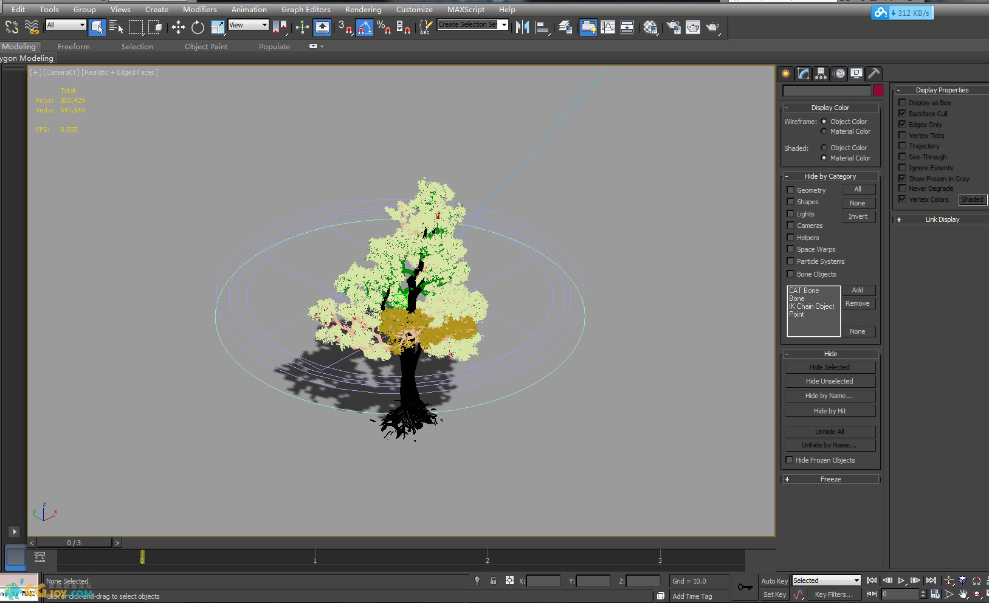Select the Unlink Selection tool

[x=12, y=27]
